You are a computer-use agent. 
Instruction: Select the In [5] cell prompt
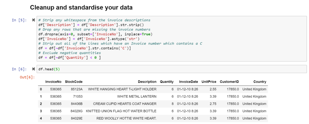19,20
